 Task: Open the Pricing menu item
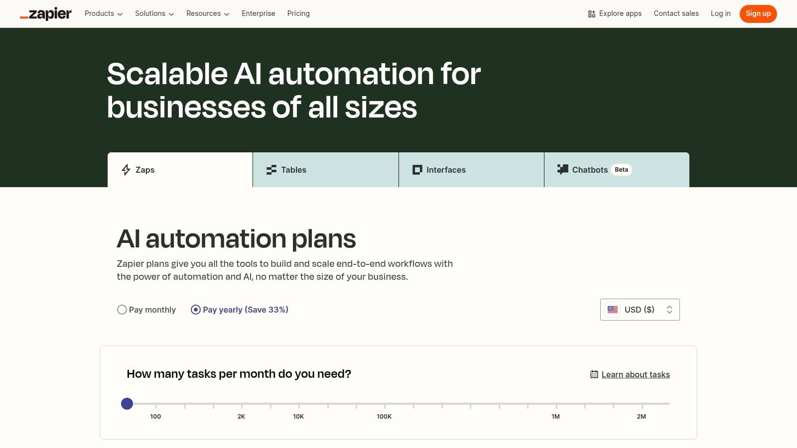(298, 13)
